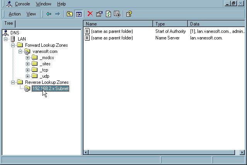Click the horizontal scrollbar right arrow

tap(242, 152)
